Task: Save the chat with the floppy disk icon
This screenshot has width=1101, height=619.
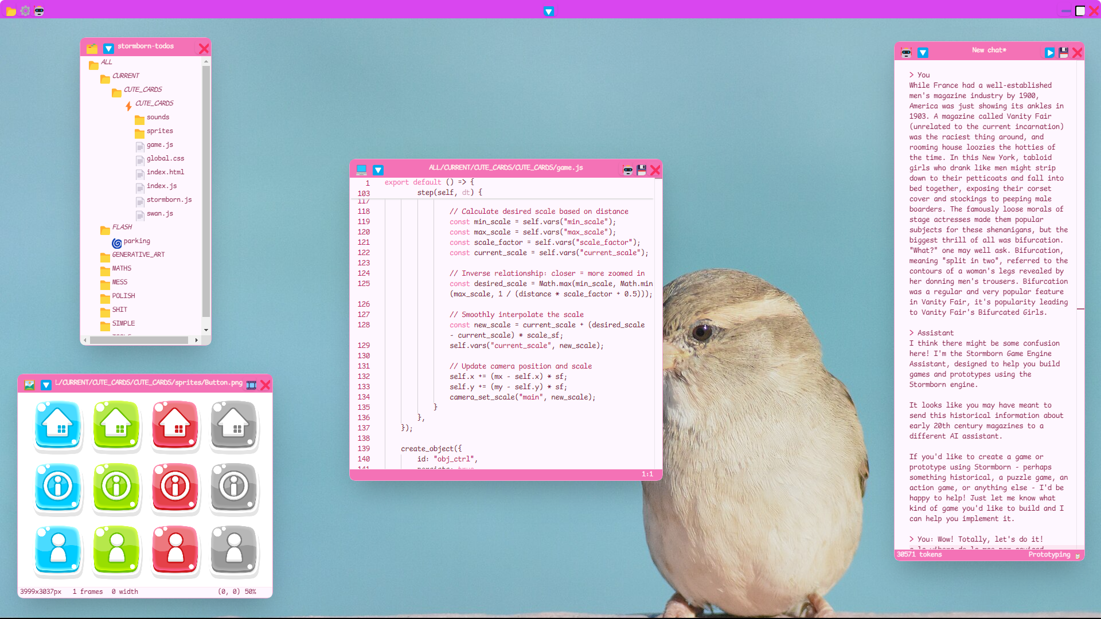Action: (x=1064, y=53)
